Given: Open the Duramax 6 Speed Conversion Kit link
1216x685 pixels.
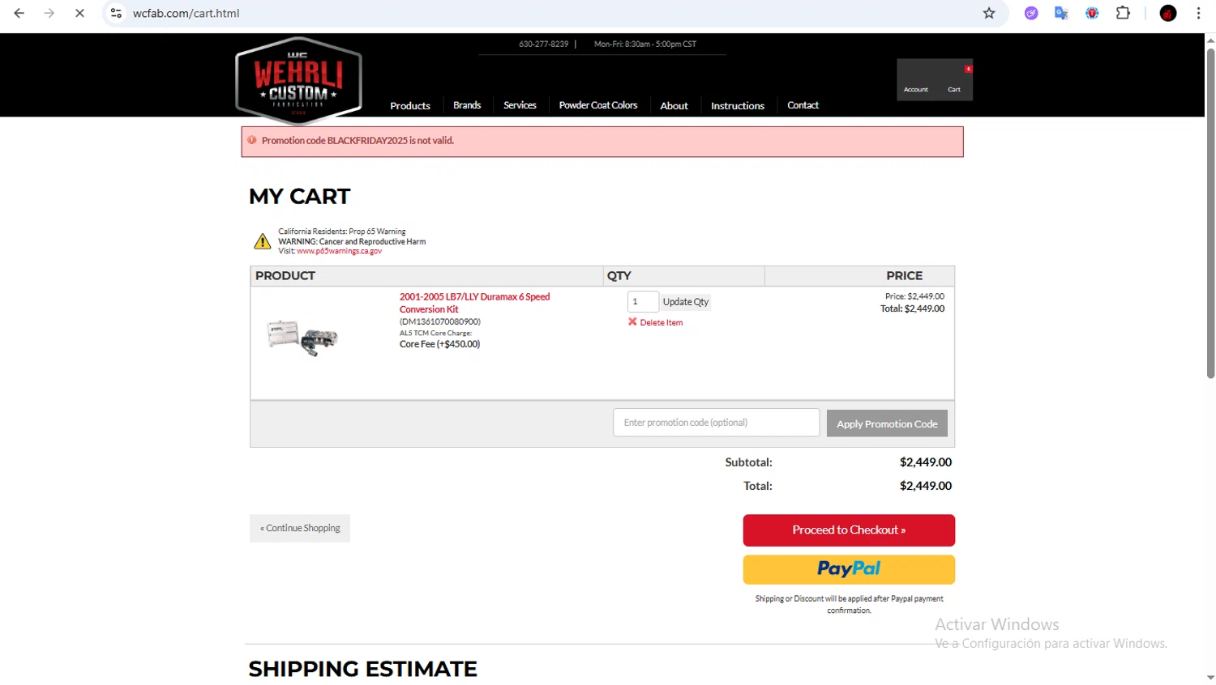Looking at the screenshot, I should 474,303.
